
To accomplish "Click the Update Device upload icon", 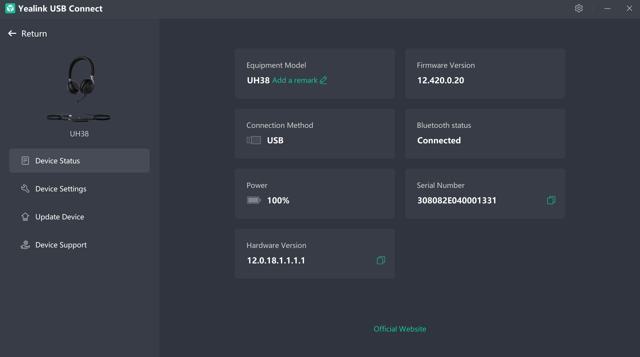I will [25, 217].
